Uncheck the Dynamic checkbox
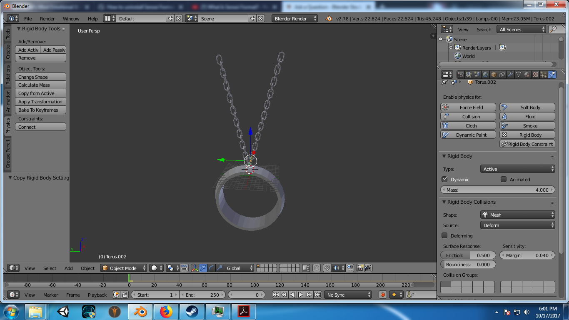 (445, 179)
